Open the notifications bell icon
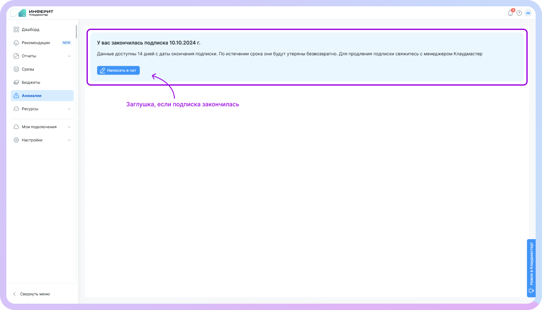The image size is (542, 310). point(510,13)
